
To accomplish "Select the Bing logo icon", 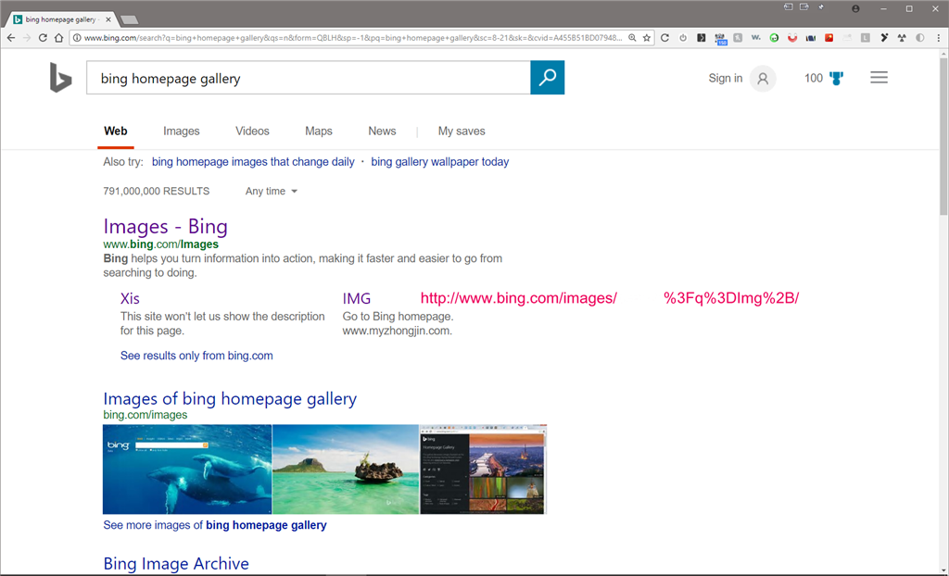I will (60, 78).
